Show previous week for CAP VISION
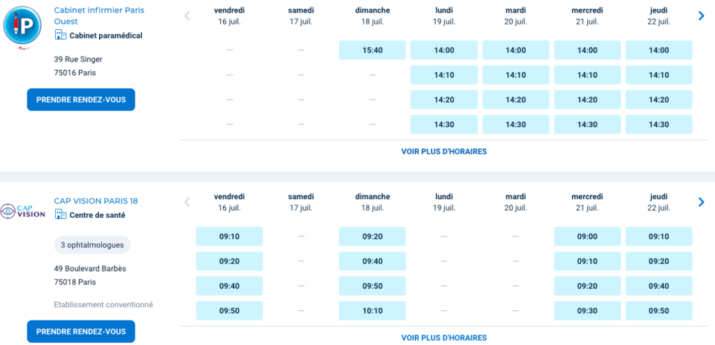 187,203
